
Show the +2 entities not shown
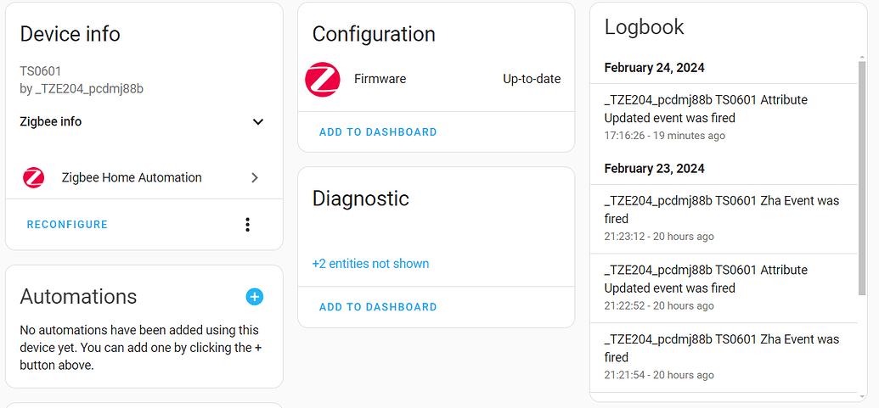pyautogui.click(x=370, y=264)
